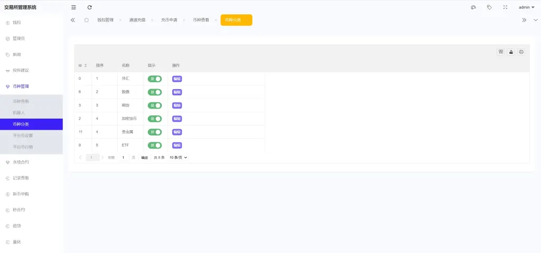Viewport: 541px width, 253px height.
Task: Expand the 钱包 sidebar menu
Action: pos(31,23)
